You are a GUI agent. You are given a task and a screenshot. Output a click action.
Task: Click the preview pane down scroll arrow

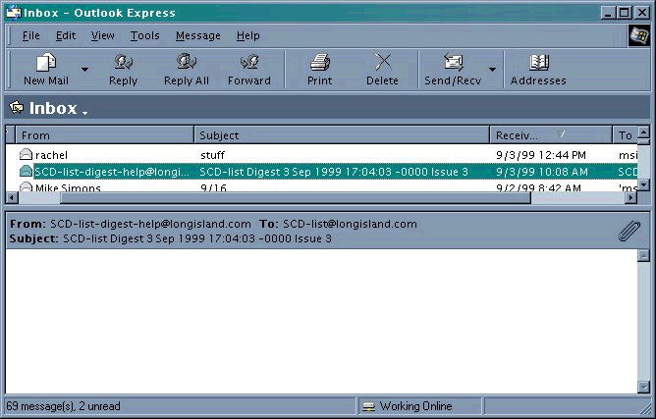(x=644, y=387)
